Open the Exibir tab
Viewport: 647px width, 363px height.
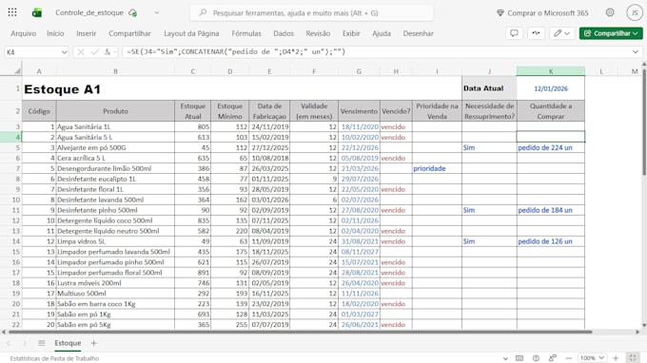coord(351,33)
